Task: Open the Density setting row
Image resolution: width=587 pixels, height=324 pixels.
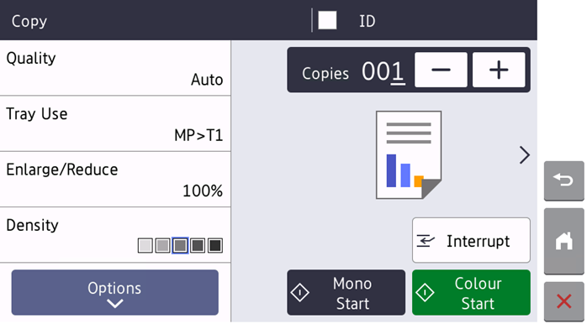Action: pos(115,235)
